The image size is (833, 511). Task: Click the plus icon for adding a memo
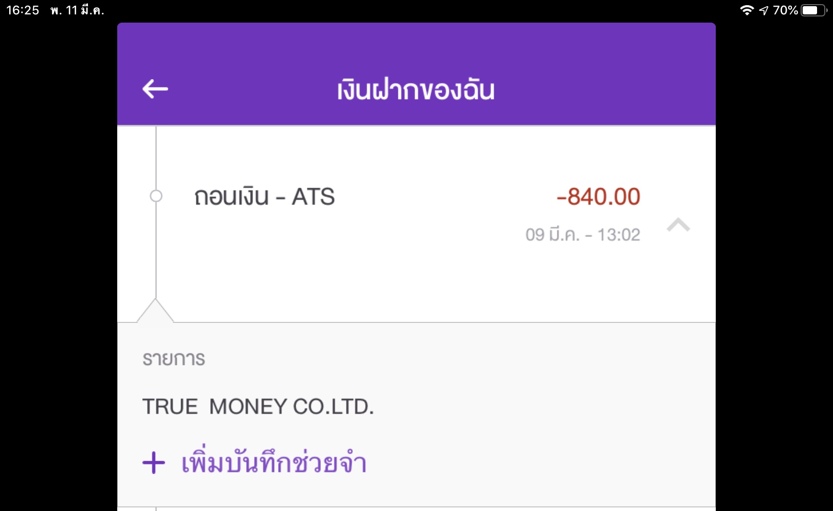click(x=154, y=463)
